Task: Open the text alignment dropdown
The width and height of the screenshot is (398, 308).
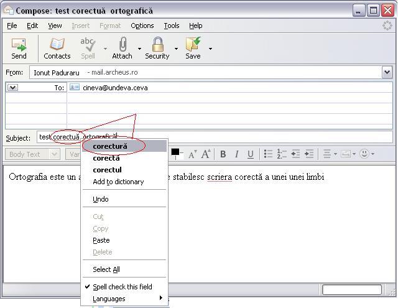Action: point(330,154)
